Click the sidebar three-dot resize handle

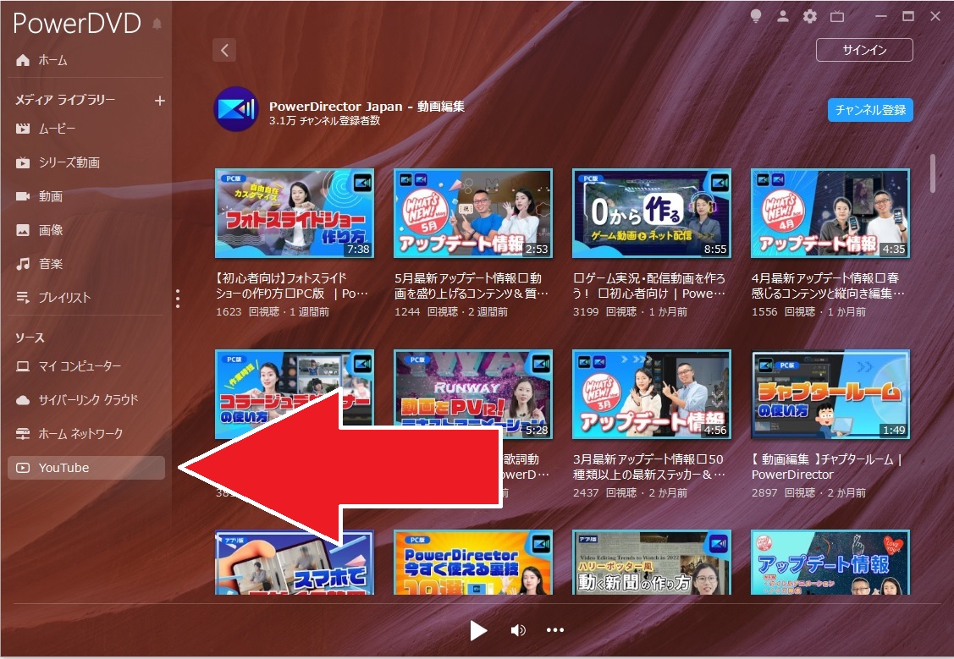(x=178, y=298)
